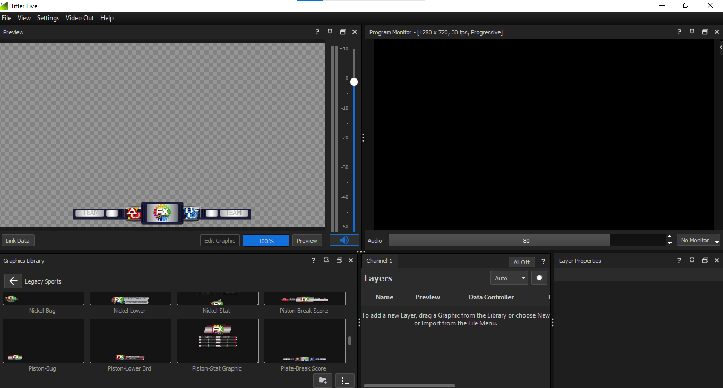Add new folder in Graphics Library

323,380
